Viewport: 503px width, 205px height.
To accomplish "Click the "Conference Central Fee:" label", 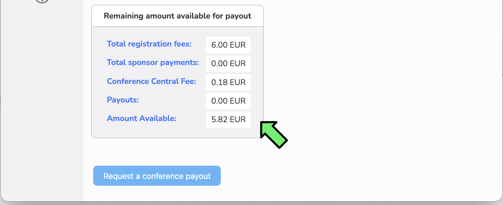I will [152, 81].
